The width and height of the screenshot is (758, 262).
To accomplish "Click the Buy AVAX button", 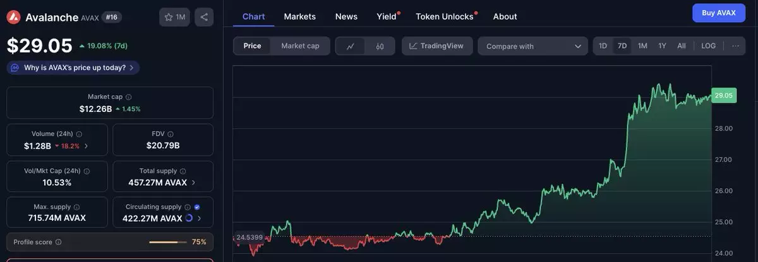I will point(718,13).
